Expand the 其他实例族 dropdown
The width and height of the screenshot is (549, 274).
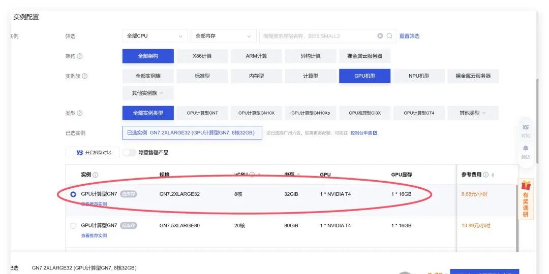(148, 93)
